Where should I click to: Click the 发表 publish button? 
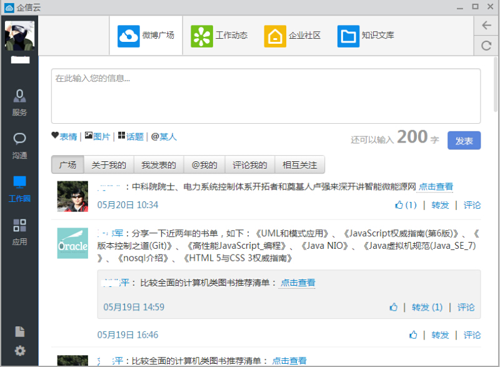click(x=464, y=140)
